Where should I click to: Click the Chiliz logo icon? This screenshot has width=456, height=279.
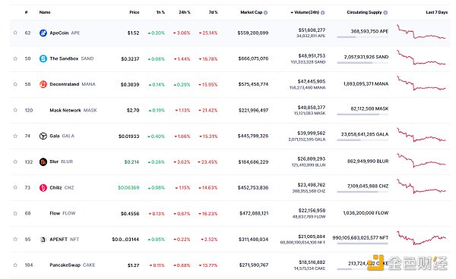tap(43, 188)
